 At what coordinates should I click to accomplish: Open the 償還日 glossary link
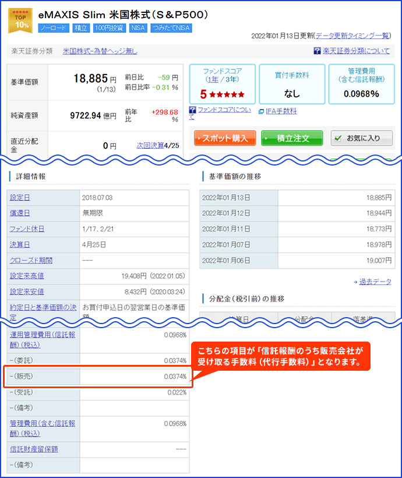(20, 213)
